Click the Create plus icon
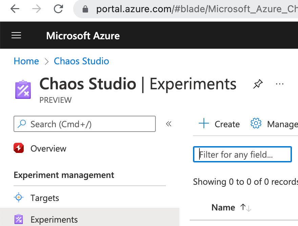This screenshot has width=298, height=226. point(204,123)
